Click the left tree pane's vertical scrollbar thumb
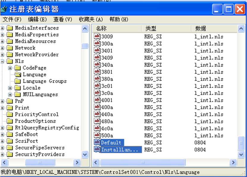 (85, 46)
